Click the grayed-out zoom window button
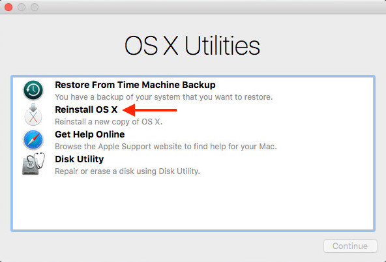Viewport: 386px width, 262px height. 35,7
